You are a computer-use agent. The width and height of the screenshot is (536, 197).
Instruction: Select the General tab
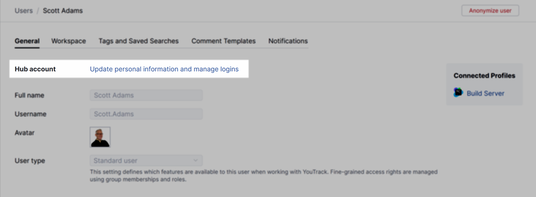point(27,41)
